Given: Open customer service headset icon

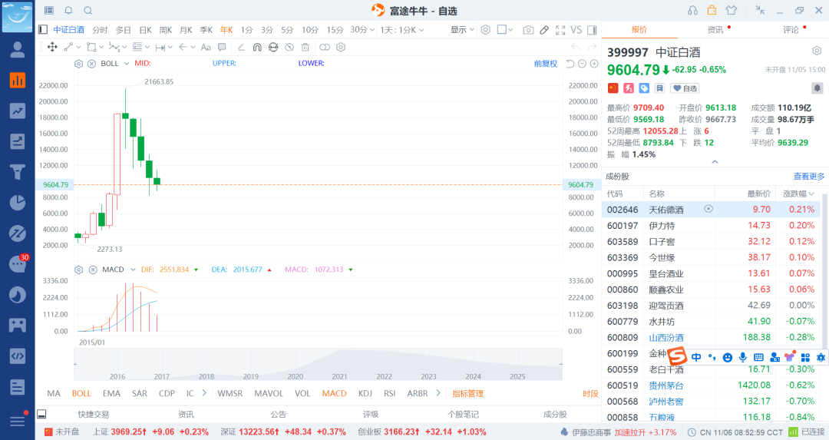Looking at the screenshot, I should click(692, 10).
